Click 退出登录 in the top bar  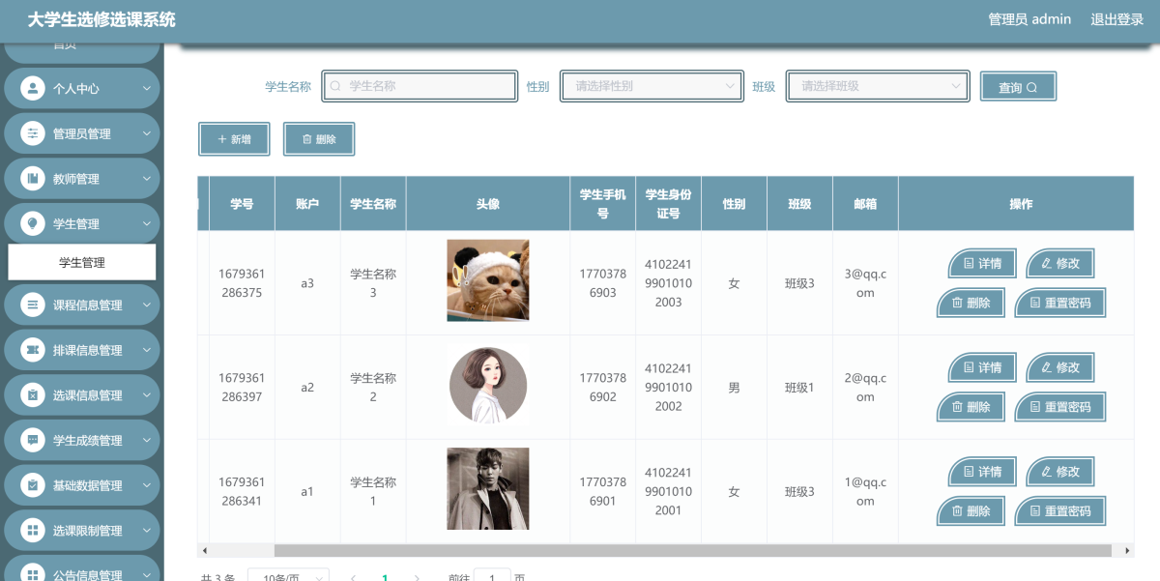pos(1116,19)
